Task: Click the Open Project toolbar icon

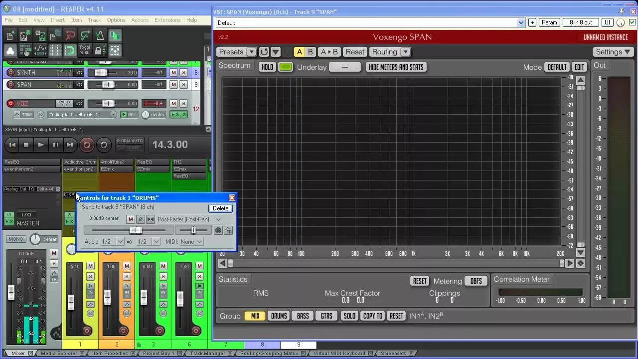Action: (x=25, y=35)
